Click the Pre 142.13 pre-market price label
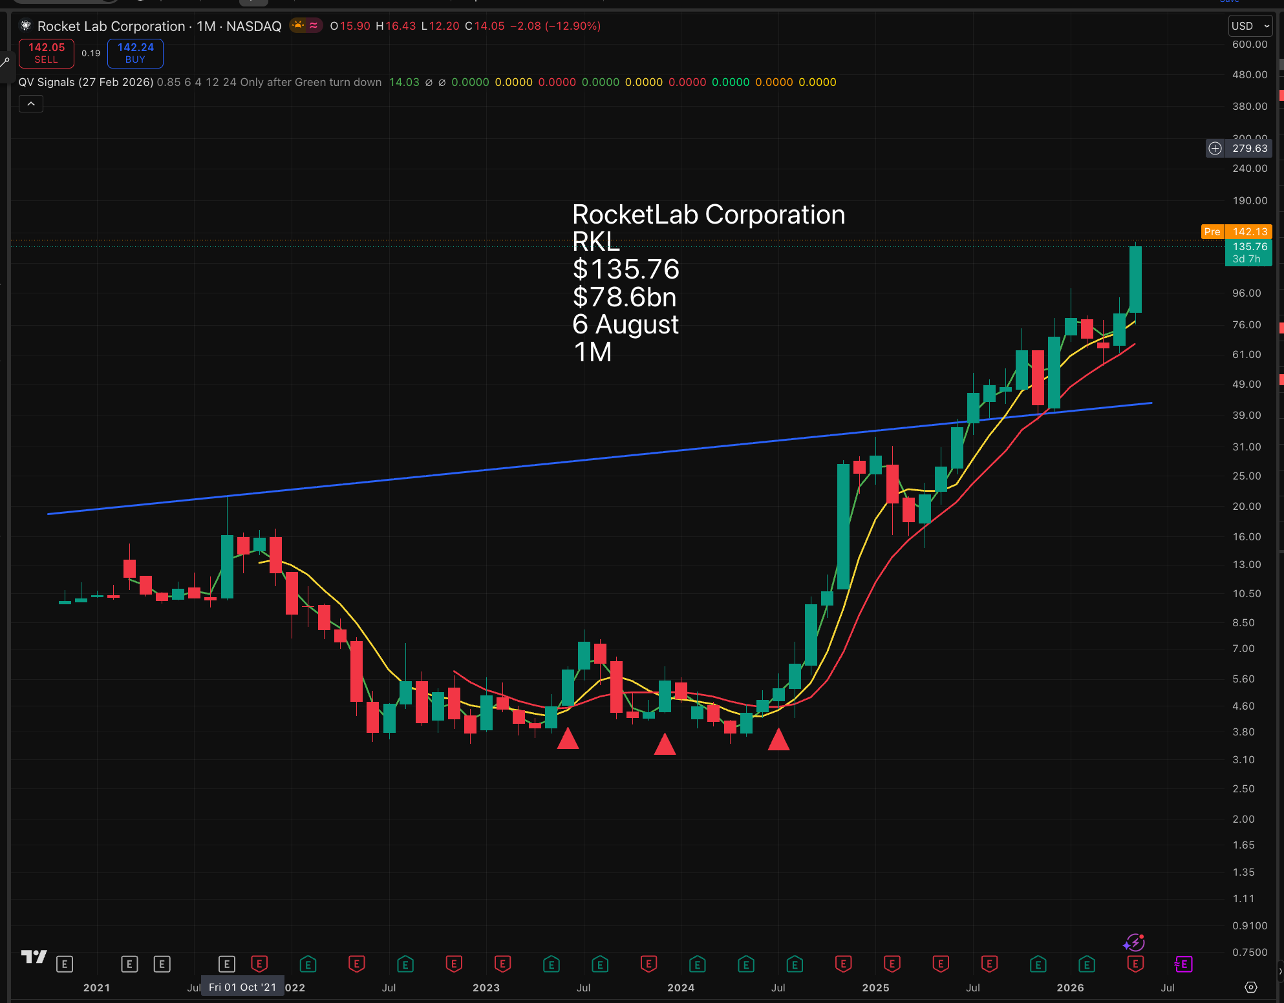Image resolution: width=1284 pixels, height=1003 pixels. 1237,231
